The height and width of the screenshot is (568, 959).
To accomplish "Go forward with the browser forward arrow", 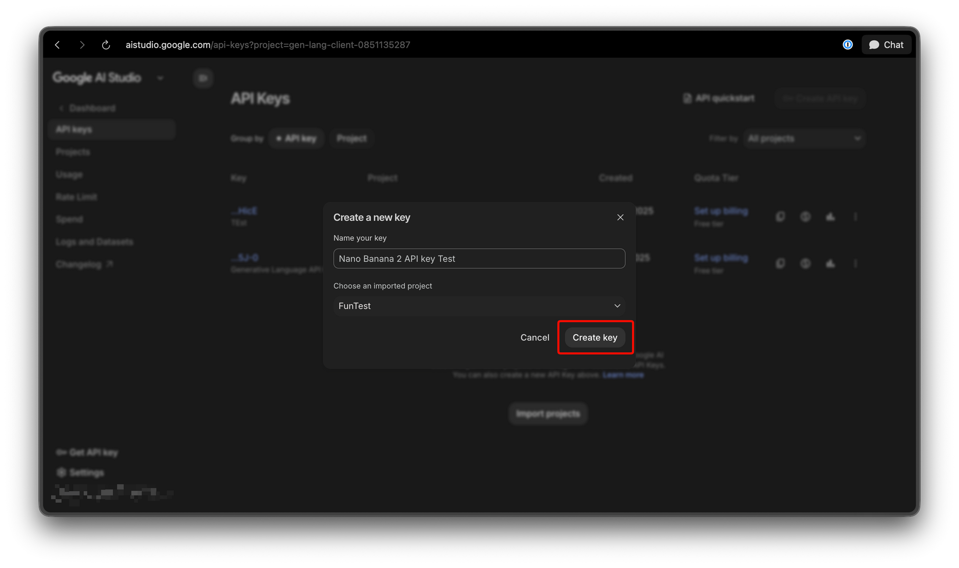I will click(x=82, y=45).
